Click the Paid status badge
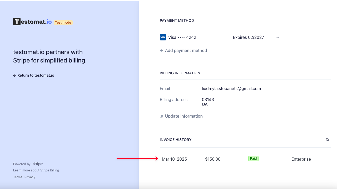This screenshot has width=337, height=189. (x=253, y=159)
